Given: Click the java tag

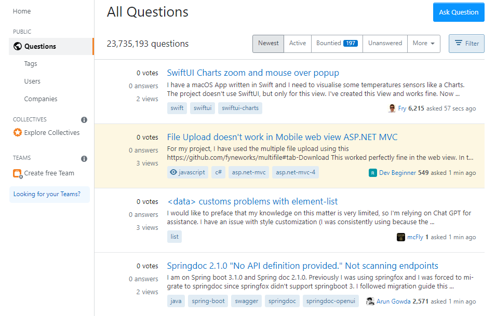Looking at the screenshot, I should [x=176, y=301].
